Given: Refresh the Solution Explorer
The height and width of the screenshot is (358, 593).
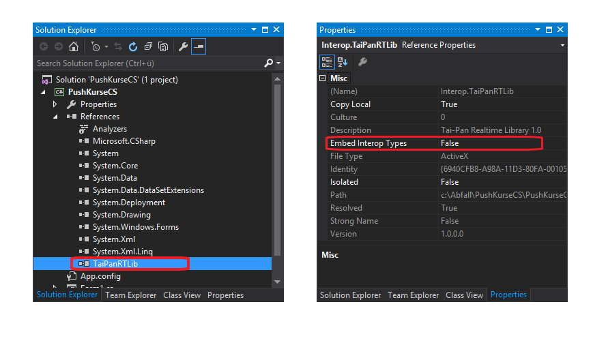Looking at the screenshot, I should 133,46.
